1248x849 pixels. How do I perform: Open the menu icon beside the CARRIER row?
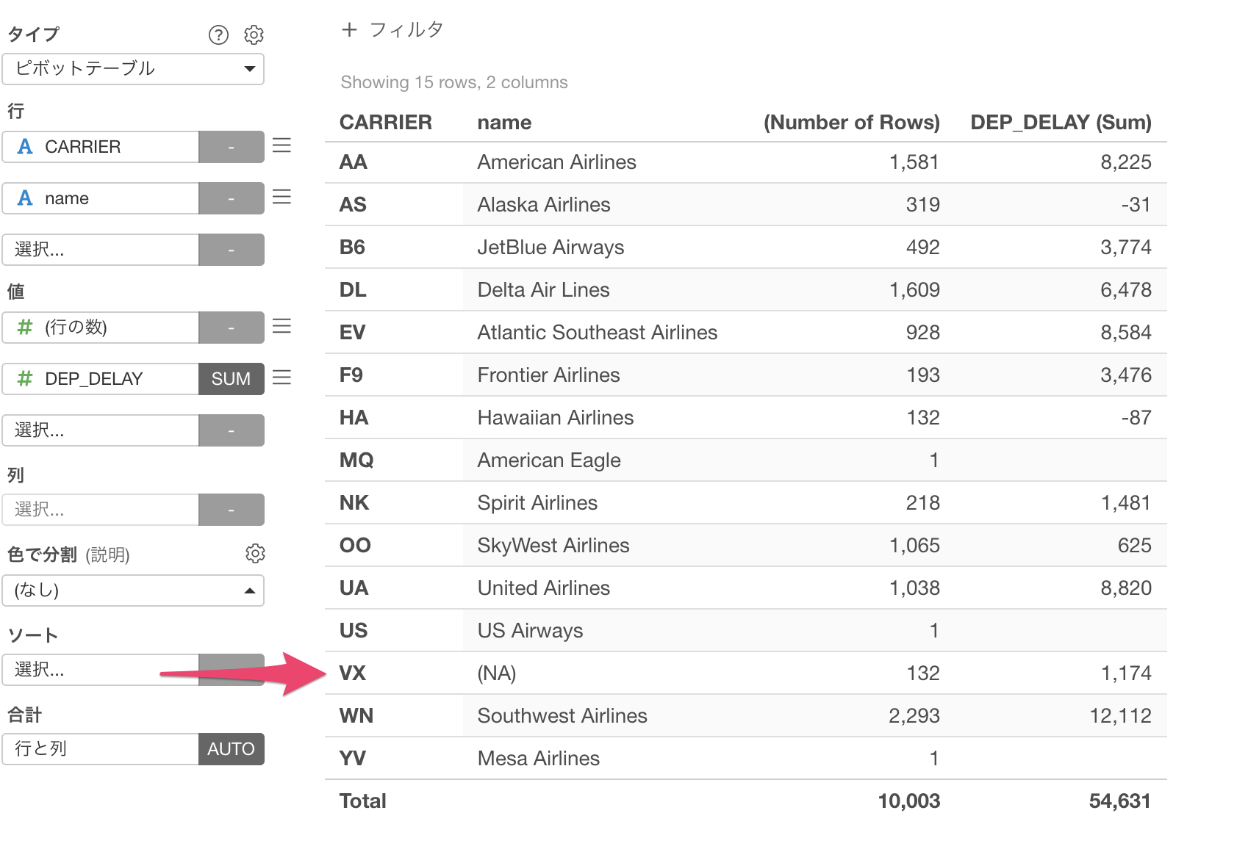click(x=281, y=145)
